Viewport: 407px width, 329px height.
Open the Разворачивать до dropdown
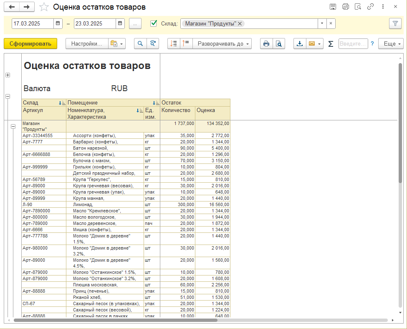pyautogui.click(x=222, y=43)
